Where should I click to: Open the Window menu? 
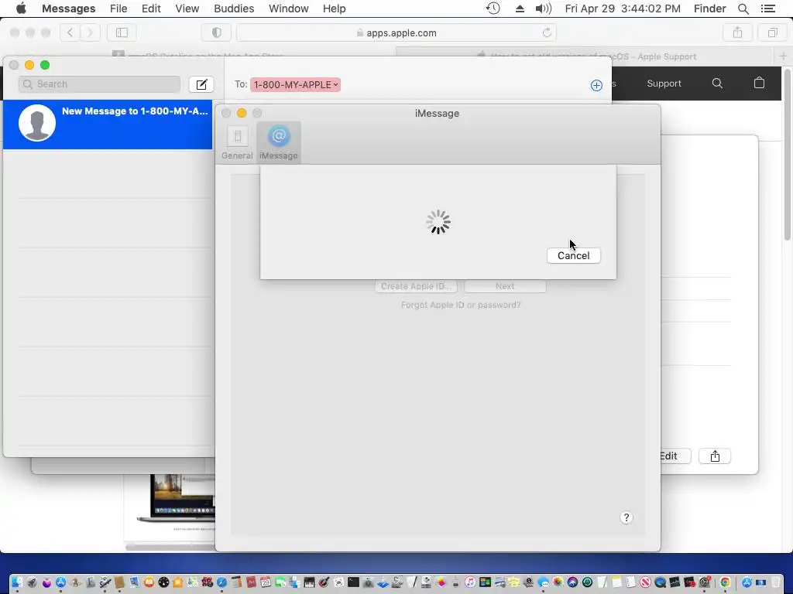[289, 9]
